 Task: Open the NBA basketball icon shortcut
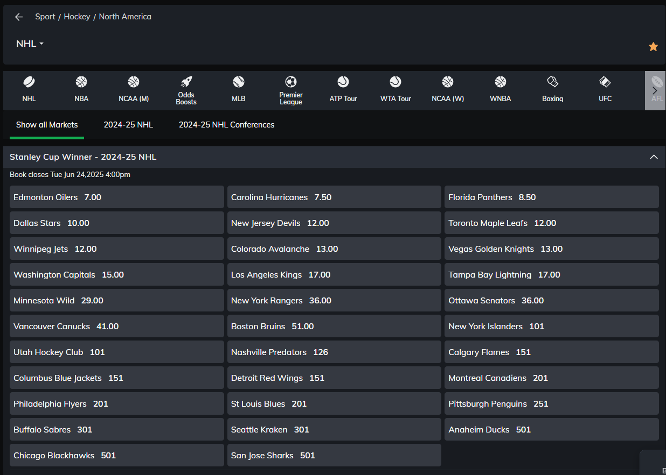pos(81,82)
